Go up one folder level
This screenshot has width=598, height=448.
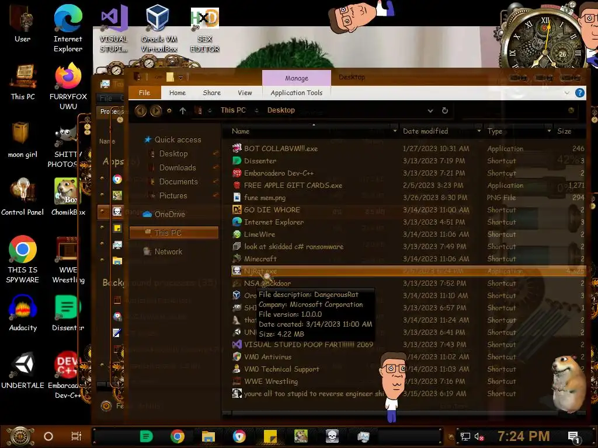click(x=183, y=110)
